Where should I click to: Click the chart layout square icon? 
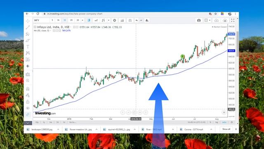click(x=206, y=20)
